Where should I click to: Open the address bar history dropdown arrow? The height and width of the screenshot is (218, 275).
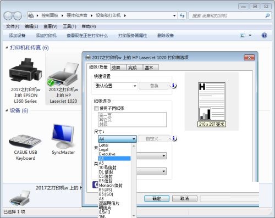tap(174, 16)
